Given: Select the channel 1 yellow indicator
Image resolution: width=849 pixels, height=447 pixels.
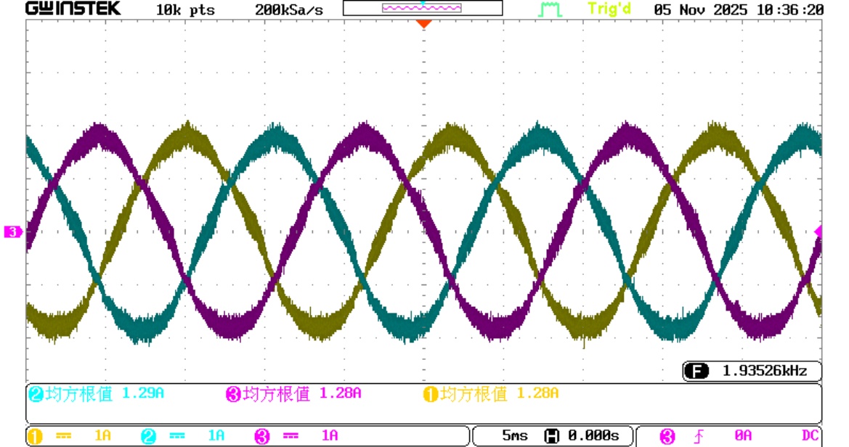Looking at the screenshot, I should click(36, 436).
